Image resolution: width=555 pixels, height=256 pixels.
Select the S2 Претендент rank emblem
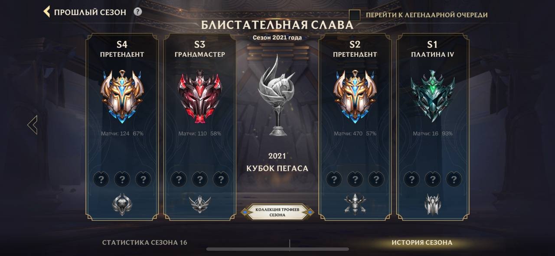pos(355,96)
